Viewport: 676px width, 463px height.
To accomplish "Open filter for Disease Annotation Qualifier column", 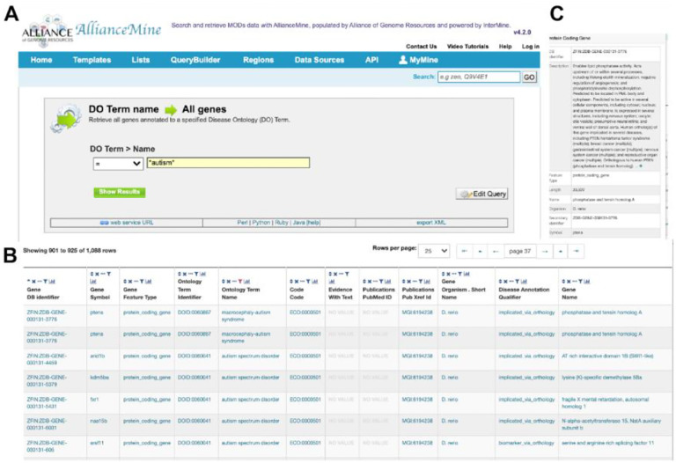I will (517, 282).
